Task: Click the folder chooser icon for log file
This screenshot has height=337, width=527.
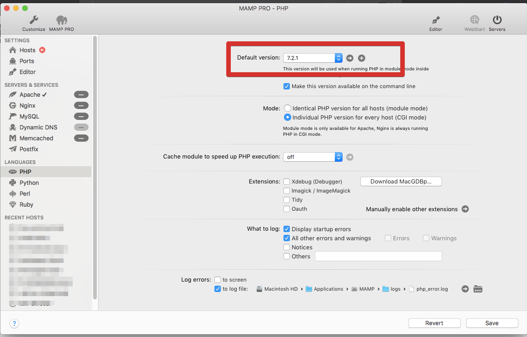Action: pos(478,289)
